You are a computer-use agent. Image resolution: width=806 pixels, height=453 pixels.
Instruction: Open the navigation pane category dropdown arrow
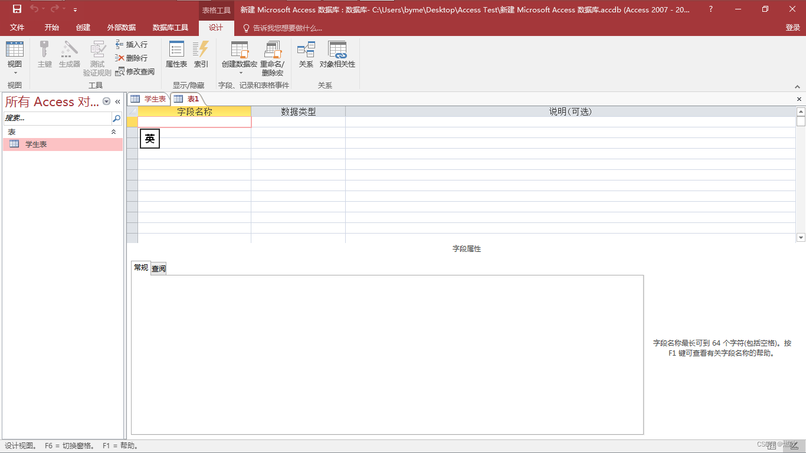[107, 101]
